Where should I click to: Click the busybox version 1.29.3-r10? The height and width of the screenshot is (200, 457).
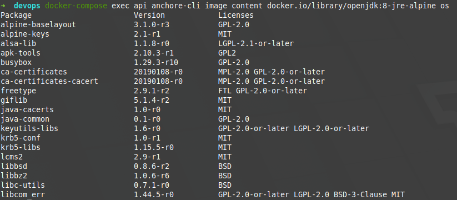(x=156, y=62)
